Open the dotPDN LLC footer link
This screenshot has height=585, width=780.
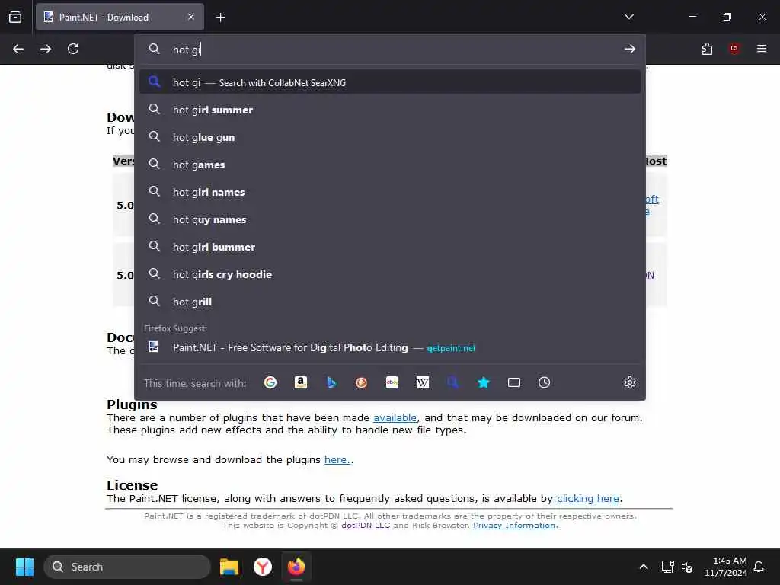366,526
